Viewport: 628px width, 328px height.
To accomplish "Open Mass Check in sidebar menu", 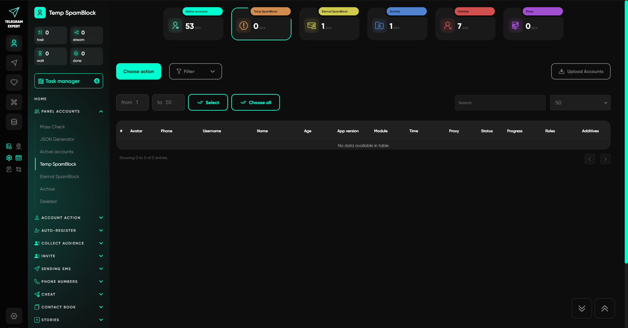I will coord(52,127).
